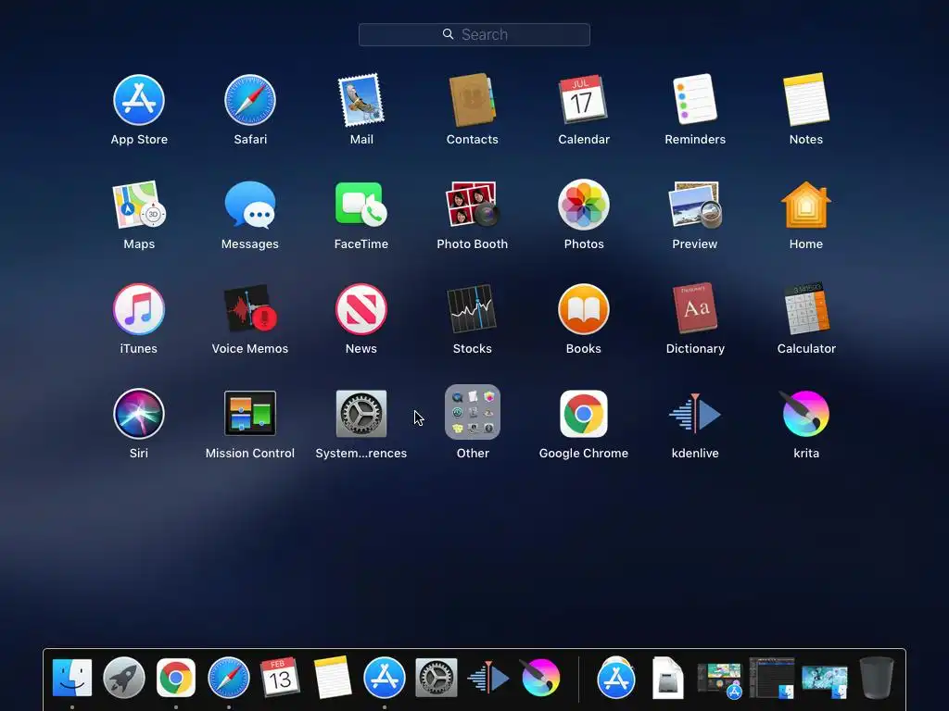Click the Launchpad rocket in the Dock

click(x=124, y=678)
